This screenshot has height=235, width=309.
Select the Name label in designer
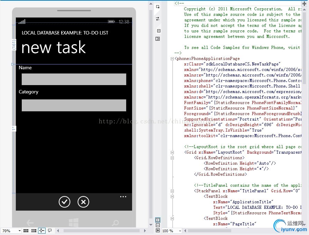tap(25, 68)
